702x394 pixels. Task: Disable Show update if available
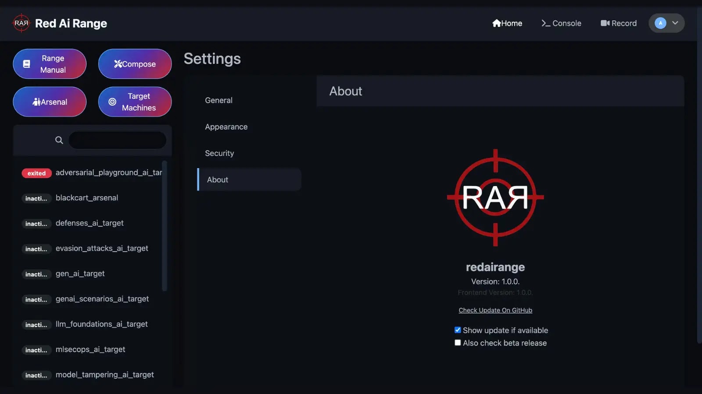pos(458,330)
